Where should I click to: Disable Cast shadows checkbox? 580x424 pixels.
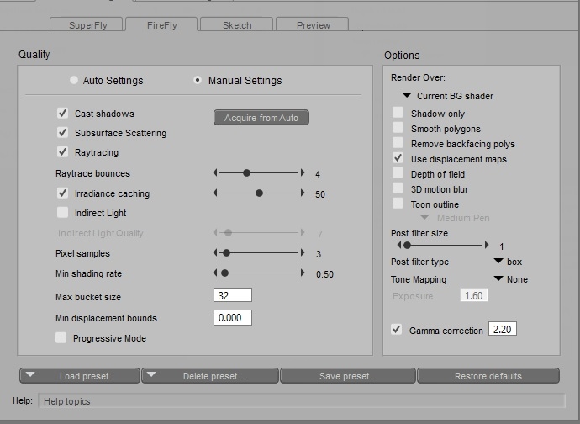(x=62, y=114)
